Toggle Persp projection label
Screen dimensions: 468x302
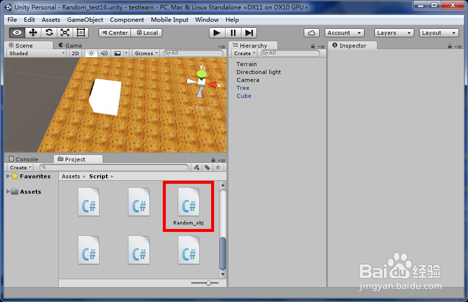tap(201, 108)
